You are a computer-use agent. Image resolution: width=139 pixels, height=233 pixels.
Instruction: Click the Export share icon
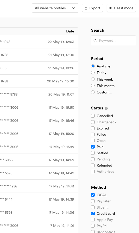[86, 8]
